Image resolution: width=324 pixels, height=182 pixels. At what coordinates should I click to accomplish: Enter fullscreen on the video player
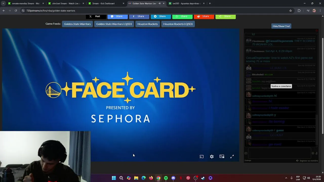(x=232, y=157)
